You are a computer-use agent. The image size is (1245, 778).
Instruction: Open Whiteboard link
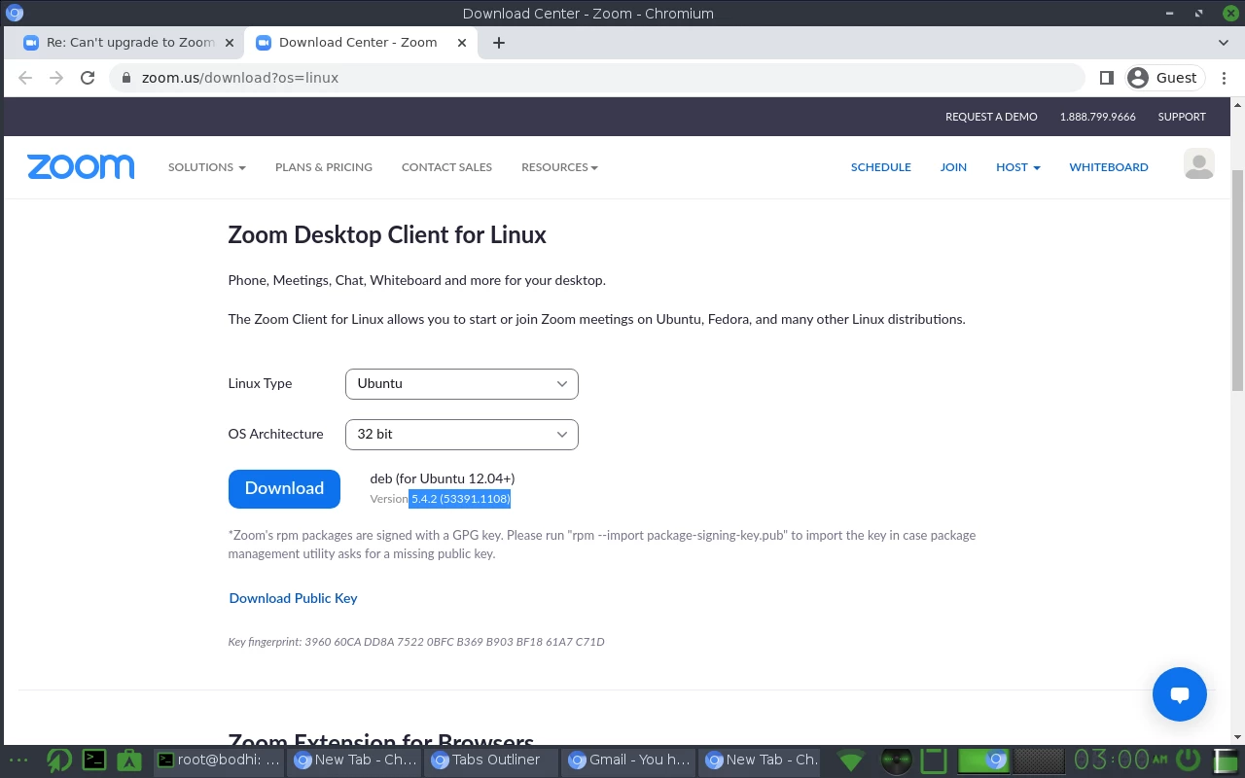click(1109, 167)
